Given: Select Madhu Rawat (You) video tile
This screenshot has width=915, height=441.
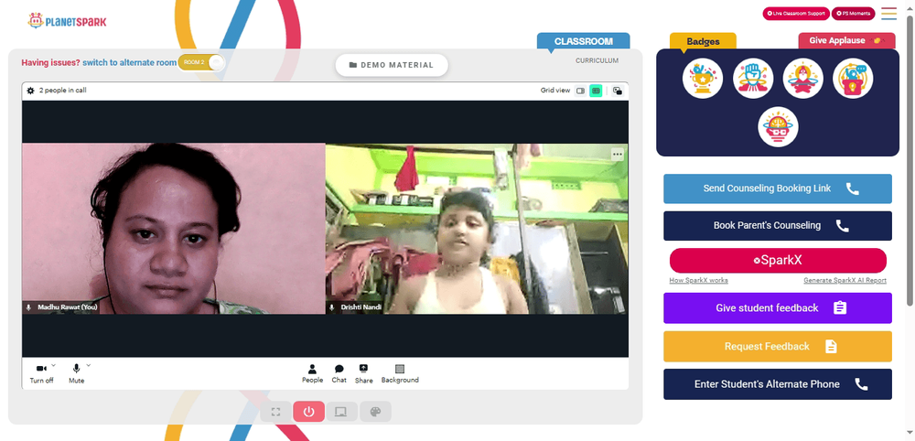Looking at the screenshot, I should point(173,229).
